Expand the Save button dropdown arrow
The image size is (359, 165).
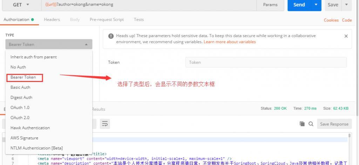(346, 5)
